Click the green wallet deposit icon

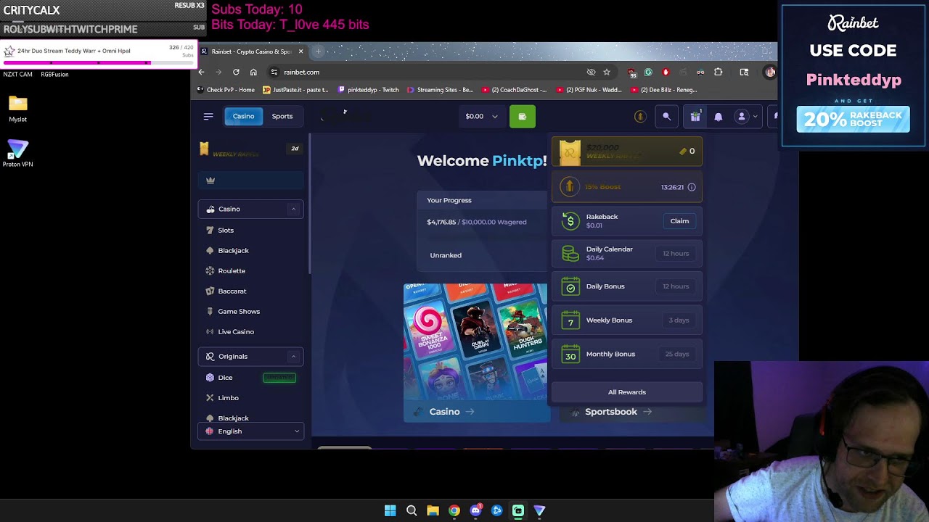tap(523, 117)
